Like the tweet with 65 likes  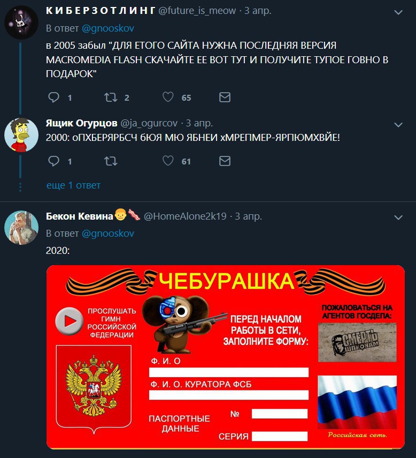point(168,97)
